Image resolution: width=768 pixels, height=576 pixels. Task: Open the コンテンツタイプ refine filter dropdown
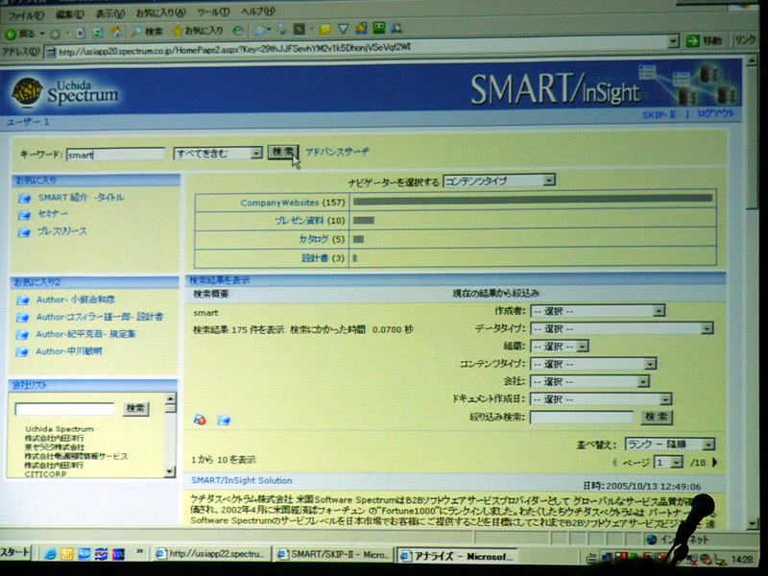click(x=593, y=364)
